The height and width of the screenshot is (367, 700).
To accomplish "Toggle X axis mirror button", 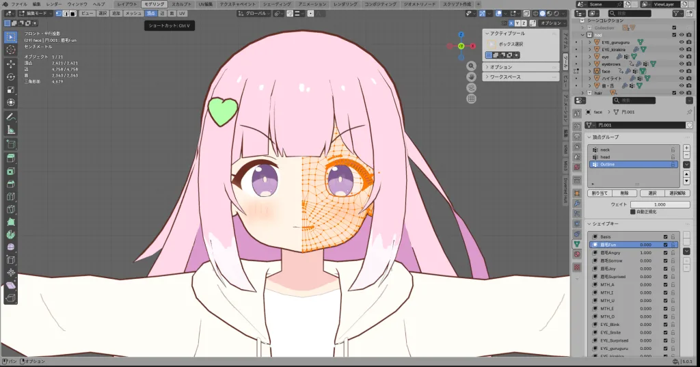I will tap(511, 23).
